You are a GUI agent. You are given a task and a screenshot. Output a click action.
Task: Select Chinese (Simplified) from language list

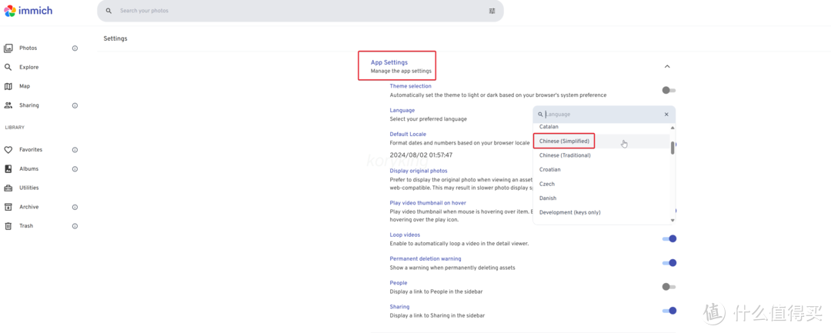pos(564,142)
